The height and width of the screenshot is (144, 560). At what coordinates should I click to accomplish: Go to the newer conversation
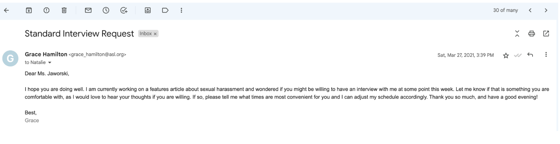[x=530, y=10]
